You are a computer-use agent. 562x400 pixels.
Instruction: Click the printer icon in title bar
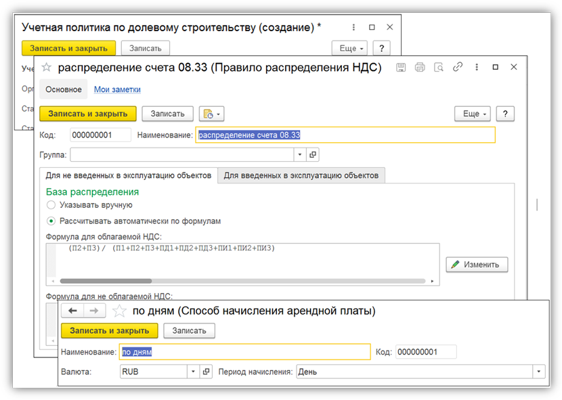click(420, 67)
